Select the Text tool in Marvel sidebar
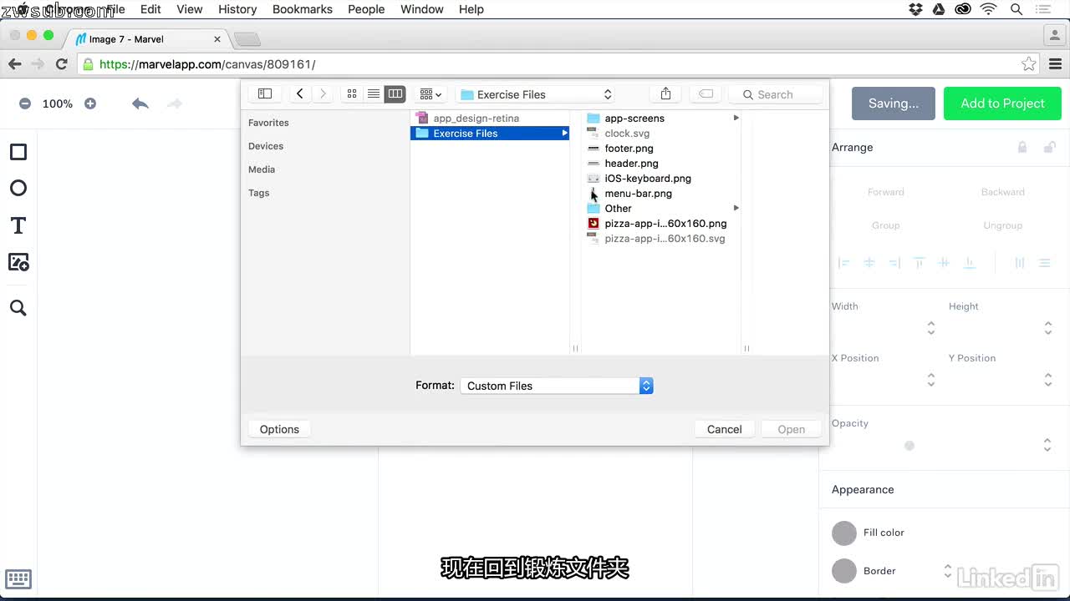 [18, 225]
